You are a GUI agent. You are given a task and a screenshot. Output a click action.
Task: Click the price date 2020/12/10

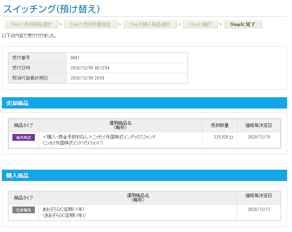[259, 137]
